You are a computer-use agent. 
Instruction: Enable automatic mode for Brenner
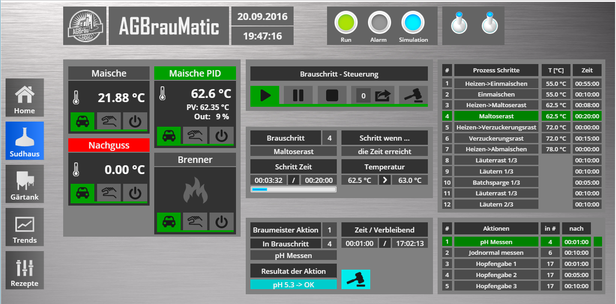coord(169,222)
